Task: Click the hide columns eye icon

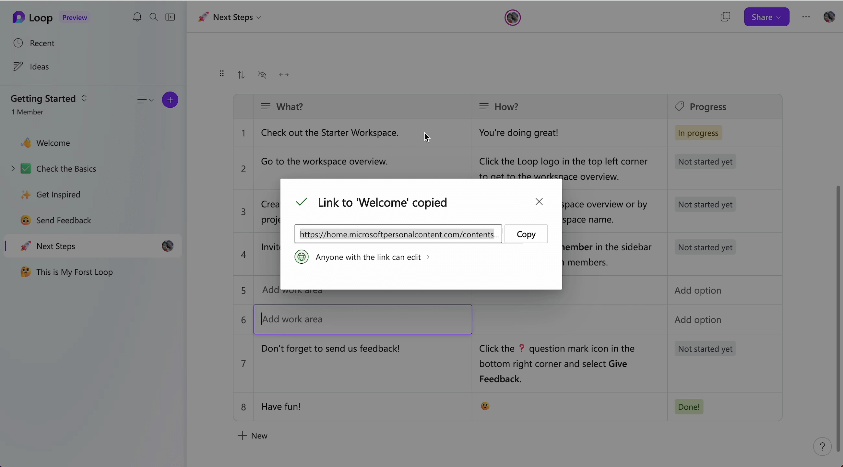Action: pyautogui.click(x=262, y=75)
